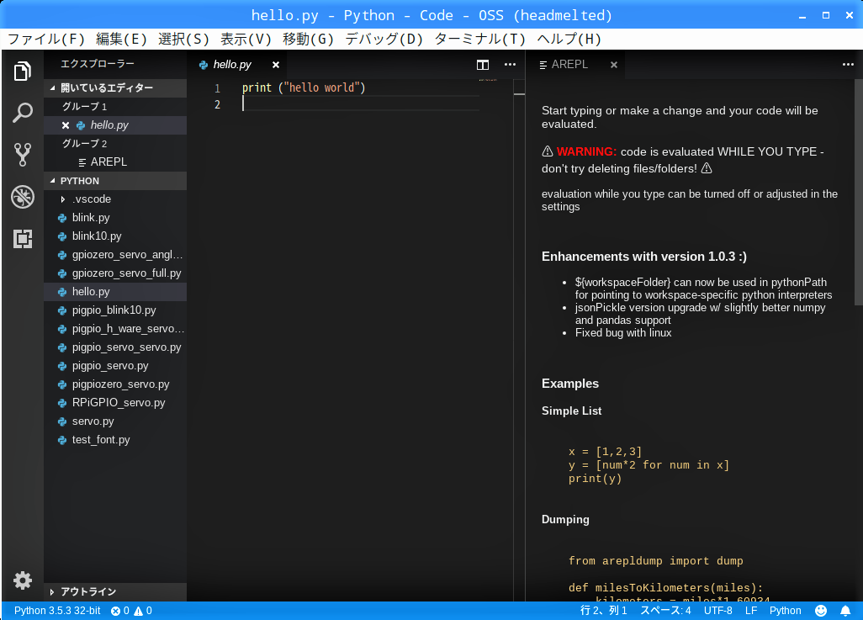The width and height of the screenshot is (863, 620).
Task: Select AREPL in open editors group 2
Action: [x=115, y=162]
